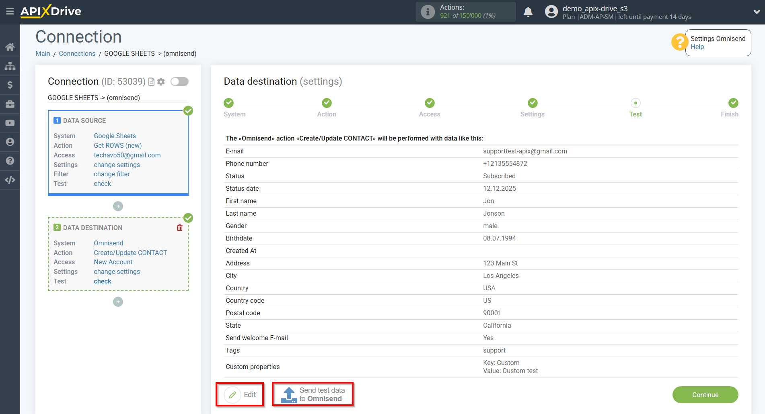
Task: Open the API code icon in sidebar
Action: pyautogui.click(x=10, y=179)
